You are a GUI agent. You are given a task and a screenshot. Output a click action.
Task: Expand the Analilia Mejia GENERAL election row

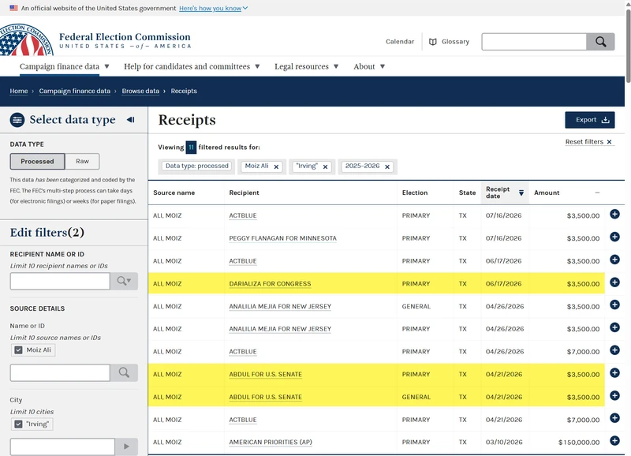tap(614, 305)
